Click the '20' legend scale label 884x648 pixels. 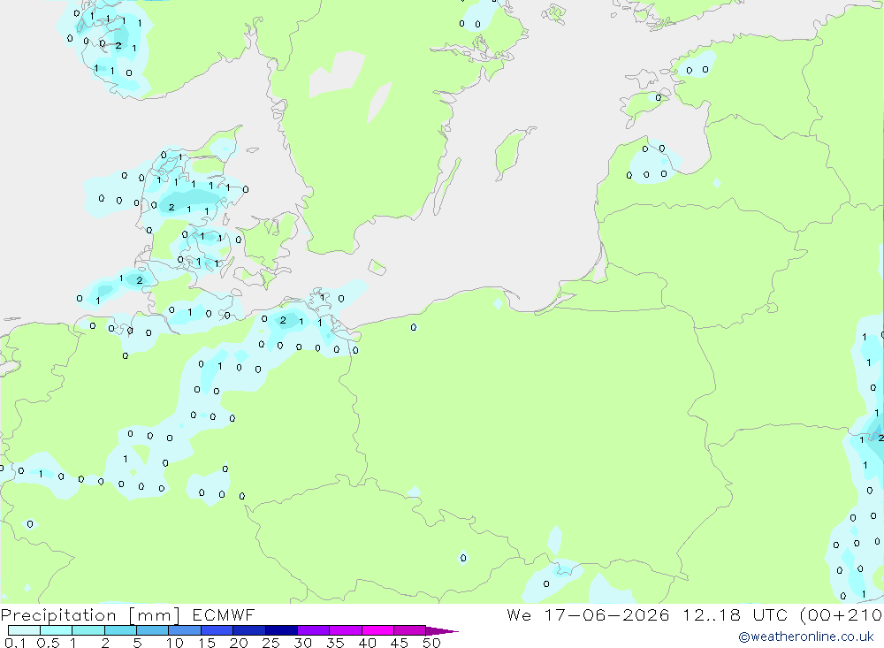point(239,643)
